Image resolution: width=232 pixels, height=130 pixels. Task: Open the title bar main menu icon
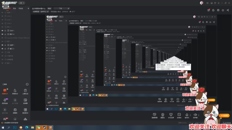click(219, 3)
